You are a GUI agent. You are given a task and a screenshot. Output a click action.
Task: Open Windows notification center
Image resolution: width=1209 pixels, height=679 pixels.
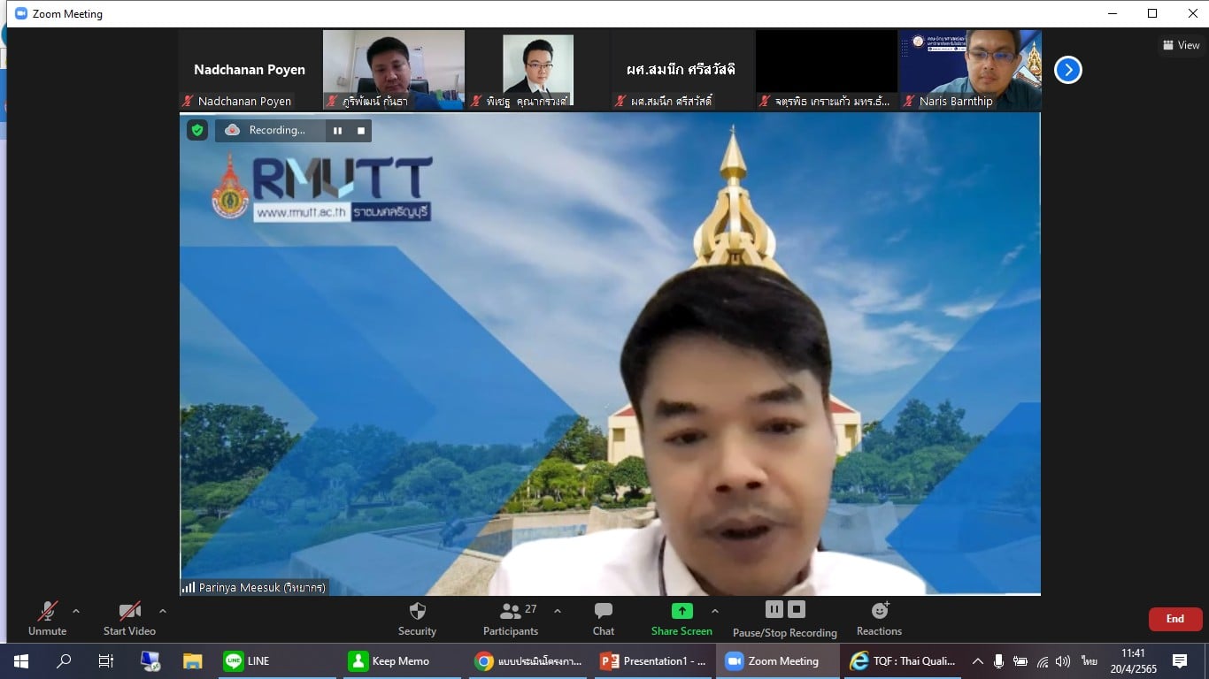click(1180, 661)
